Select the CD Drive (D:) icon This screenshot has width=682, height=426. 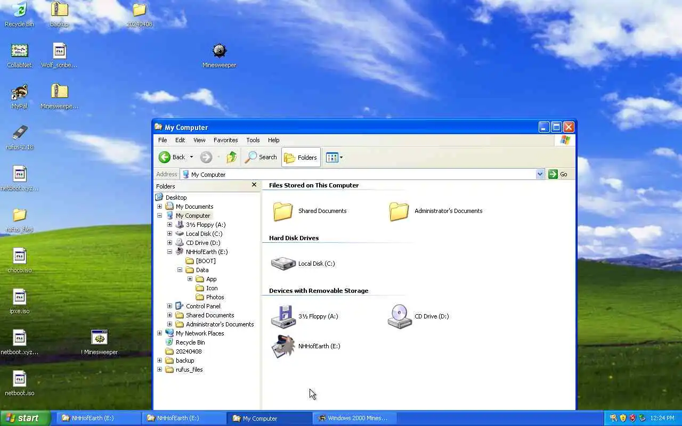(x=399, y=316)
